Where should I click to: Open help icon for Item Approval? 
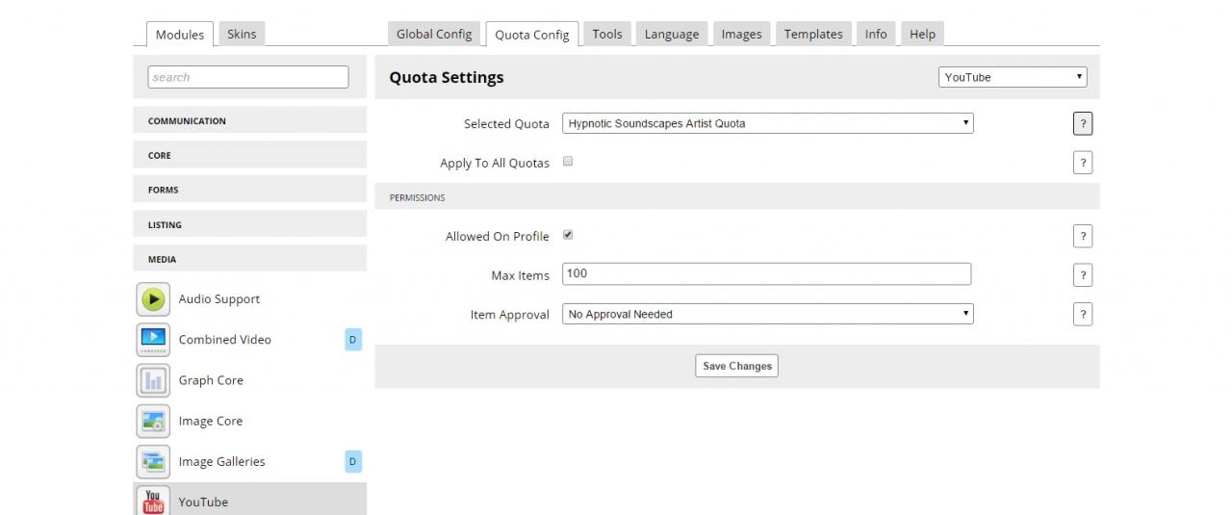click(1082, 315)
